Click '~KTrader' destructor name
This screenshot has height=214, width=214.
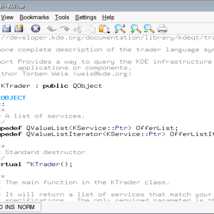(43, 164)
